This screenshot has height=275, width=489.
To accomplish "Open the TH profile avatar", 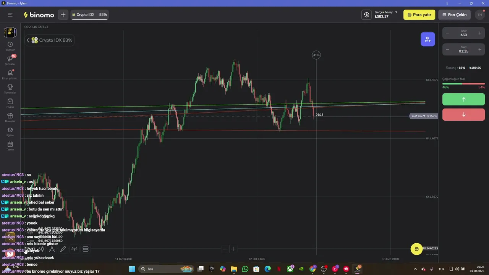I will click(x=479, y=15).
